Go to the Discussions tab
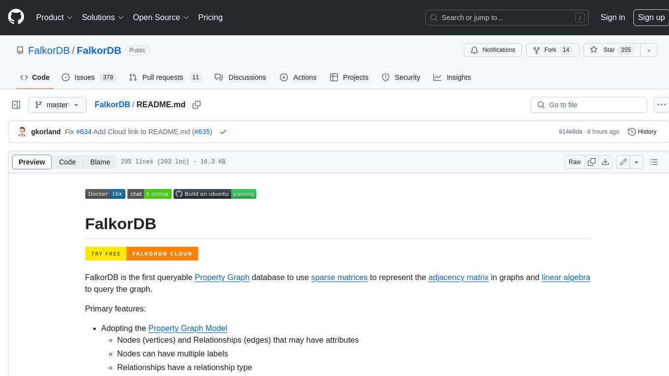The height and width of the screenshot is (376, 669). pyautogui.click(x=241, y=77)
